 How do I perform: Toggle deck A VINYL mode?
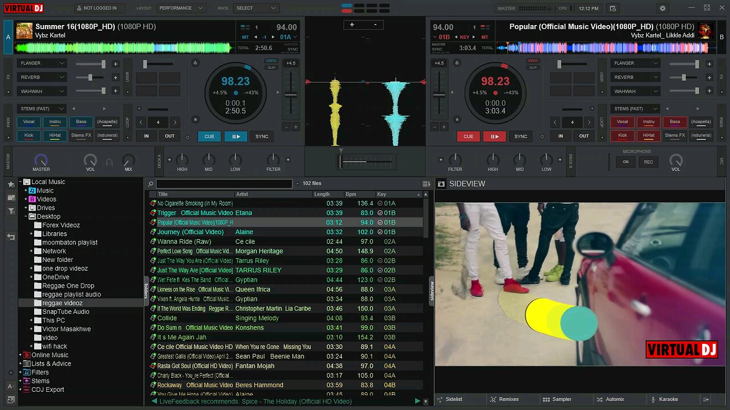coord(271,61)
